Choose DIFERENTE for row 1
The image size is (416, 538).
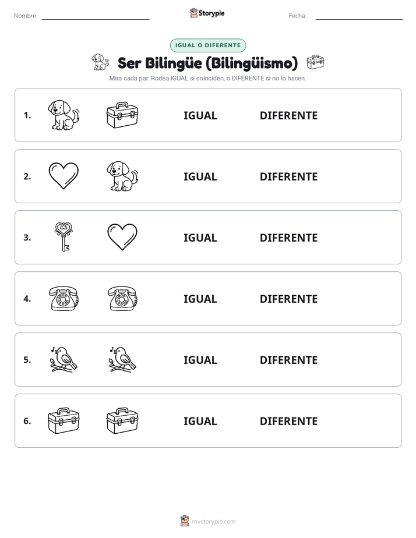point(288,116)
